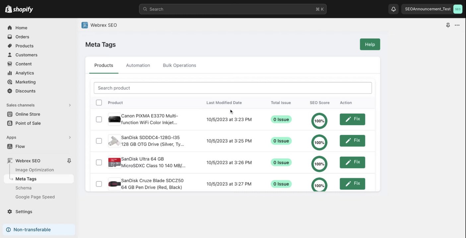This screenshot has height=238, width=466.
Task: Click Fix for SanDisk SDDDC4-128G OTG Drive
Action: pos(352,141)
